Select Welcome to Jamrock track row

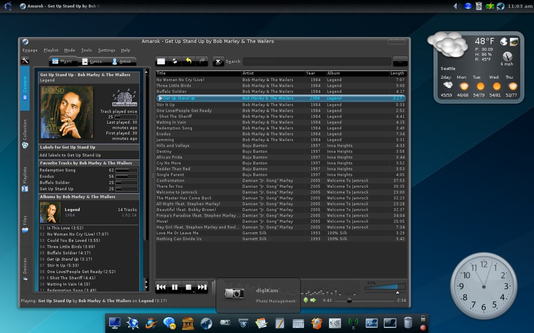[x=281, y=192]
